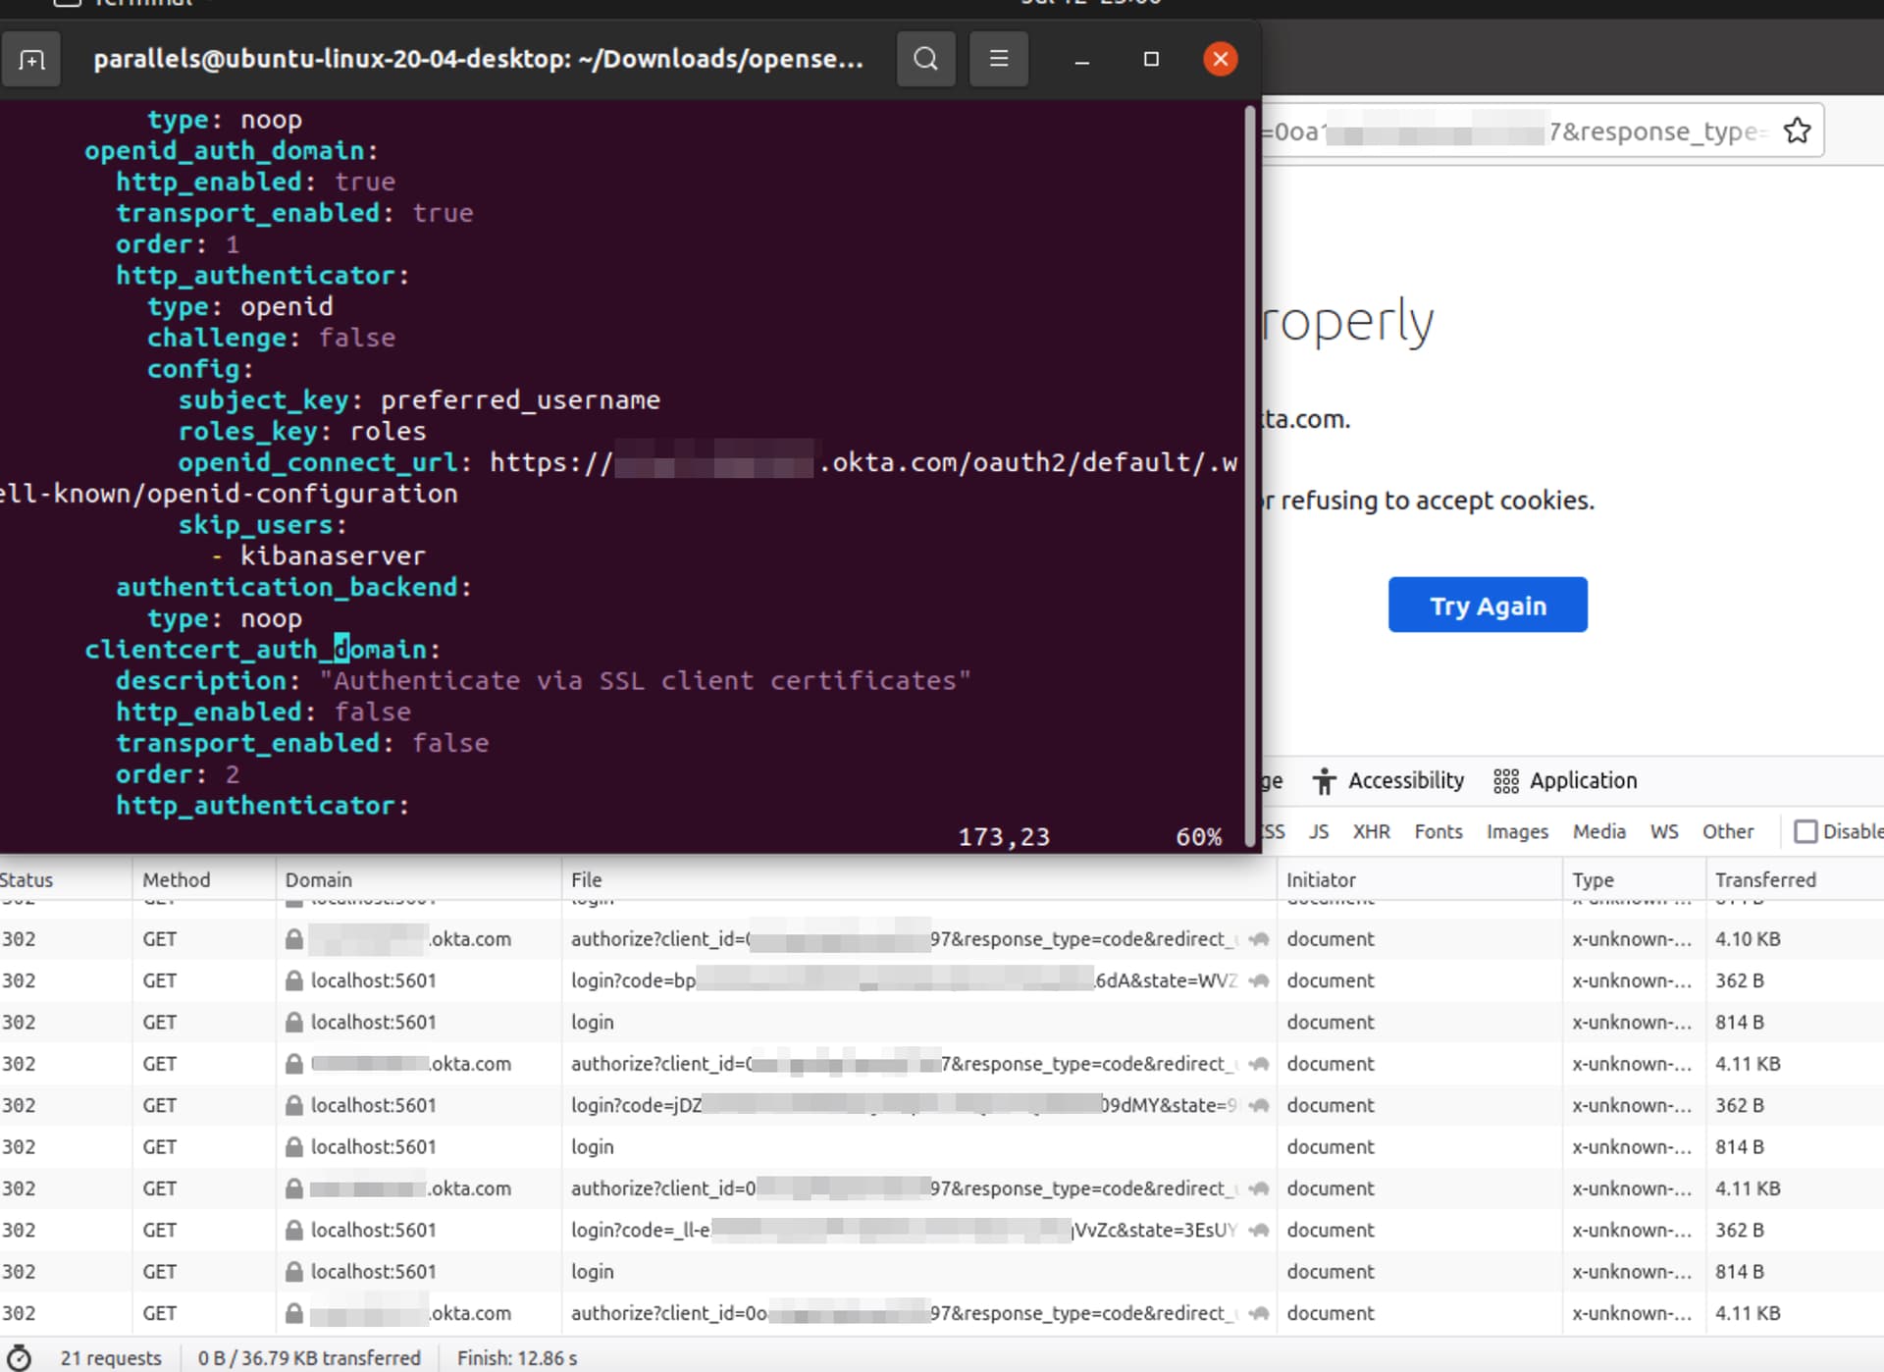Open terminal search with magnifier icon
1884x1372 pixels.
925,59
